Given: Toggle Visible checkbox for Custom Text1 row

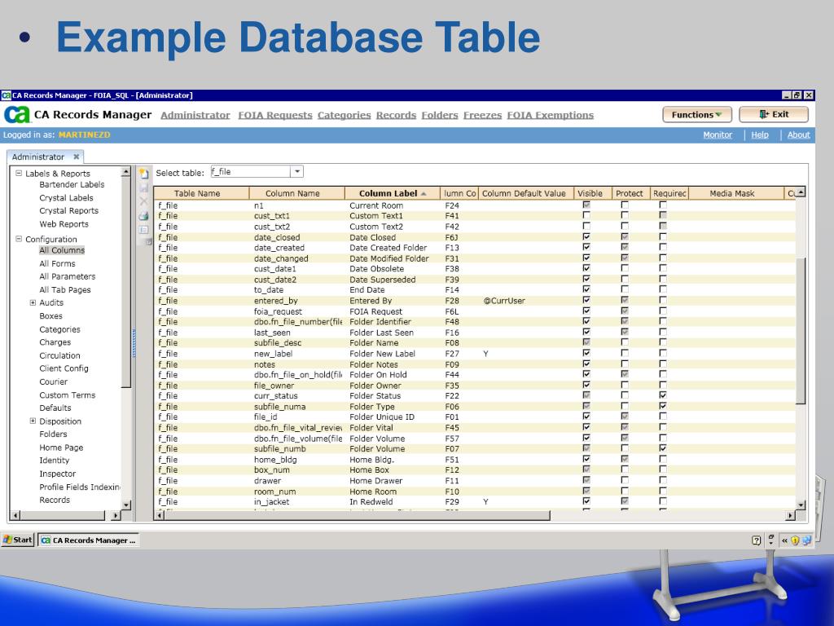Looking at the screenshot, I should [x=586, y=215].
